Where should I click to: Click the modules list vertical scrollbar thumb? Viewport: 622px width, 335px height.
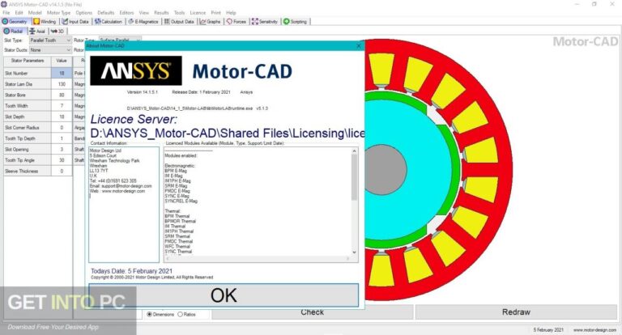[354, 177]
